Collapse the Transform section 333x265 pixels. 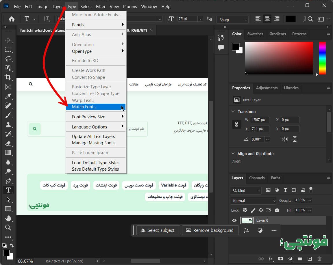coord(233,111)
